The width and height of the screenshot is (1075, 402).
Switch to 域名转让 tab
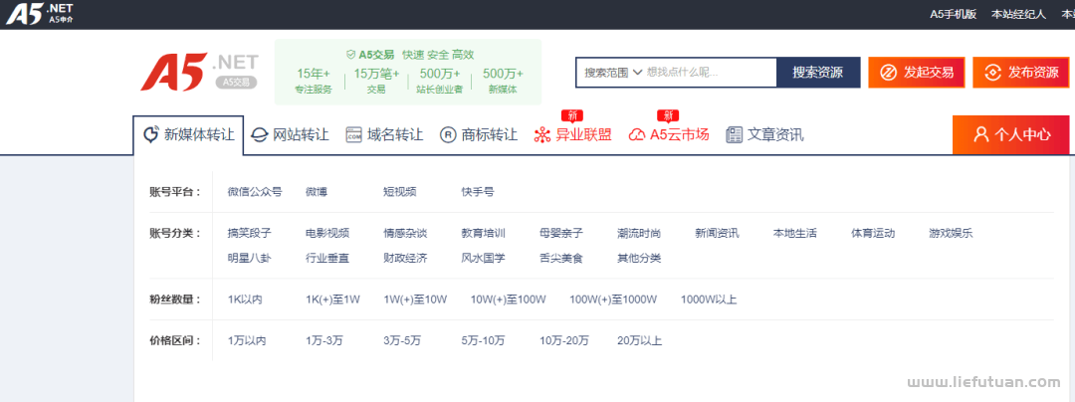click(384, 135)
